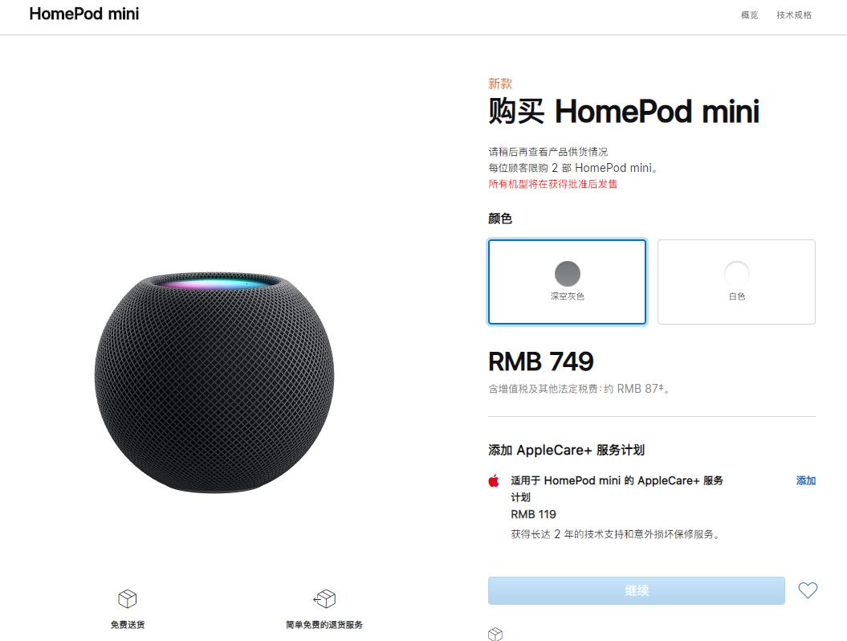The image size is (847, 641).
Task: Click the HomePod mini title in header
Action: tap(84, 14)
